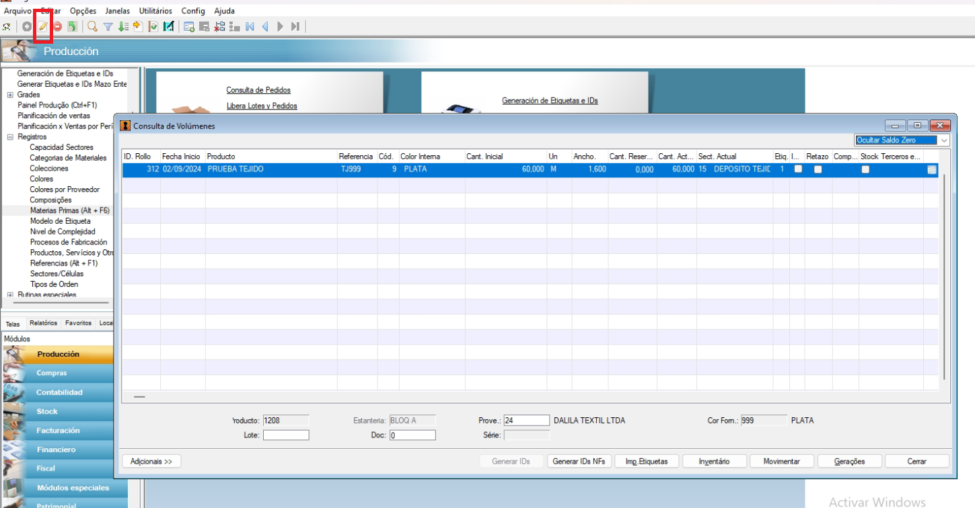Click the Generar IDs NFs button

click(579, 462)
